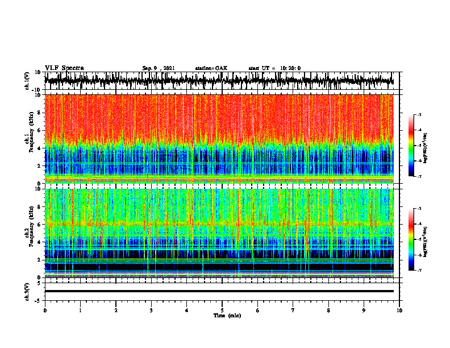Click the "ch.3(V)" axis label
Image resolution: width=450 pixels, height=348 pixels.
(27, 292)
